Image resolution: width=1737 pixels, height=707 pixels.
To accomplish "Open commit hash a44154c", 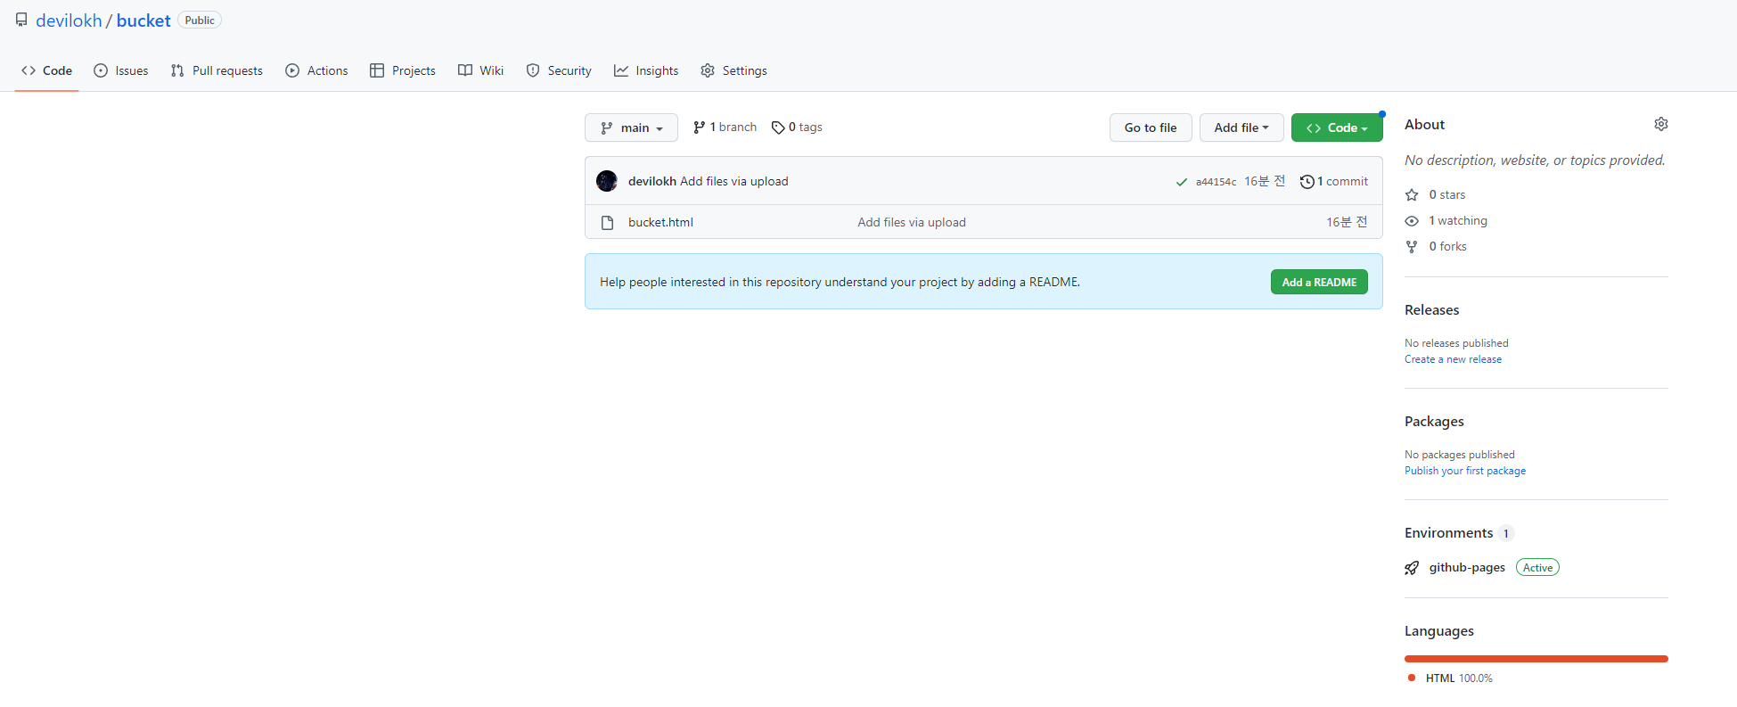I will pos(1216,182).
